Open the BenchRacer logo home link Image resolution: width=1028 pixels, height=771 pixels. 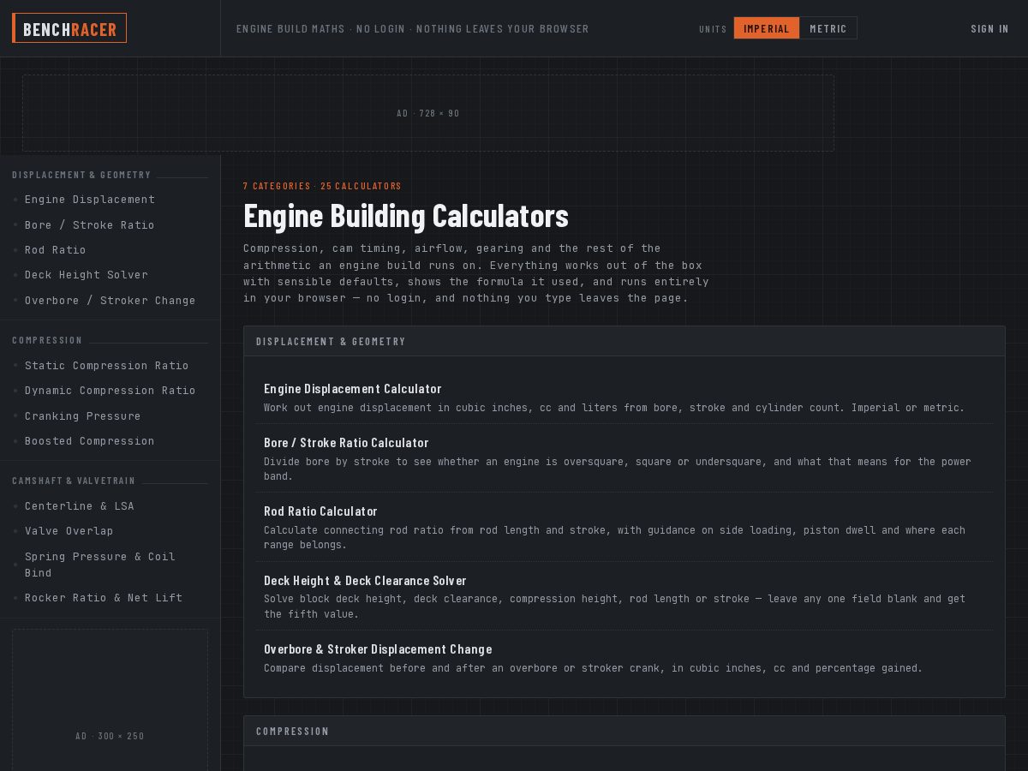point(69,28)
